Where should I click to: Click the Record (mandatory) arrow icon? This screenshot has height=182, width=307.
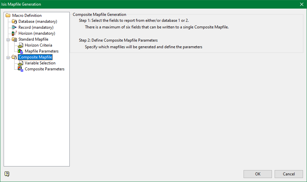point(14,27)
